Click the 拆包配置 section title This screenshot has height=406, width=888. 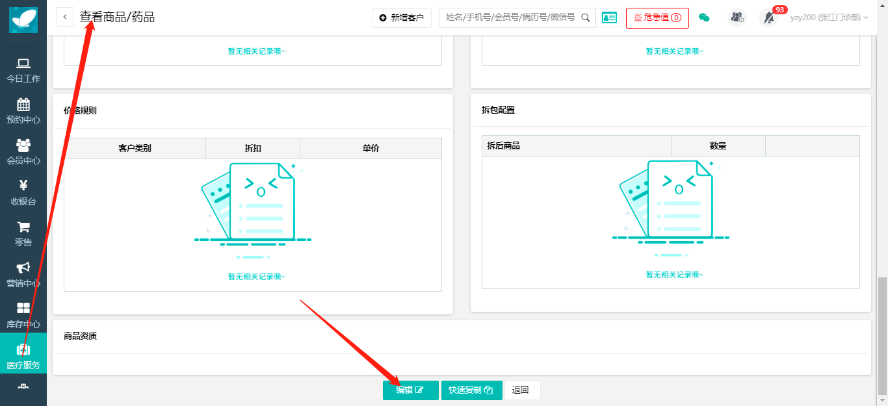pyautogui.click(x=498, y=110)
